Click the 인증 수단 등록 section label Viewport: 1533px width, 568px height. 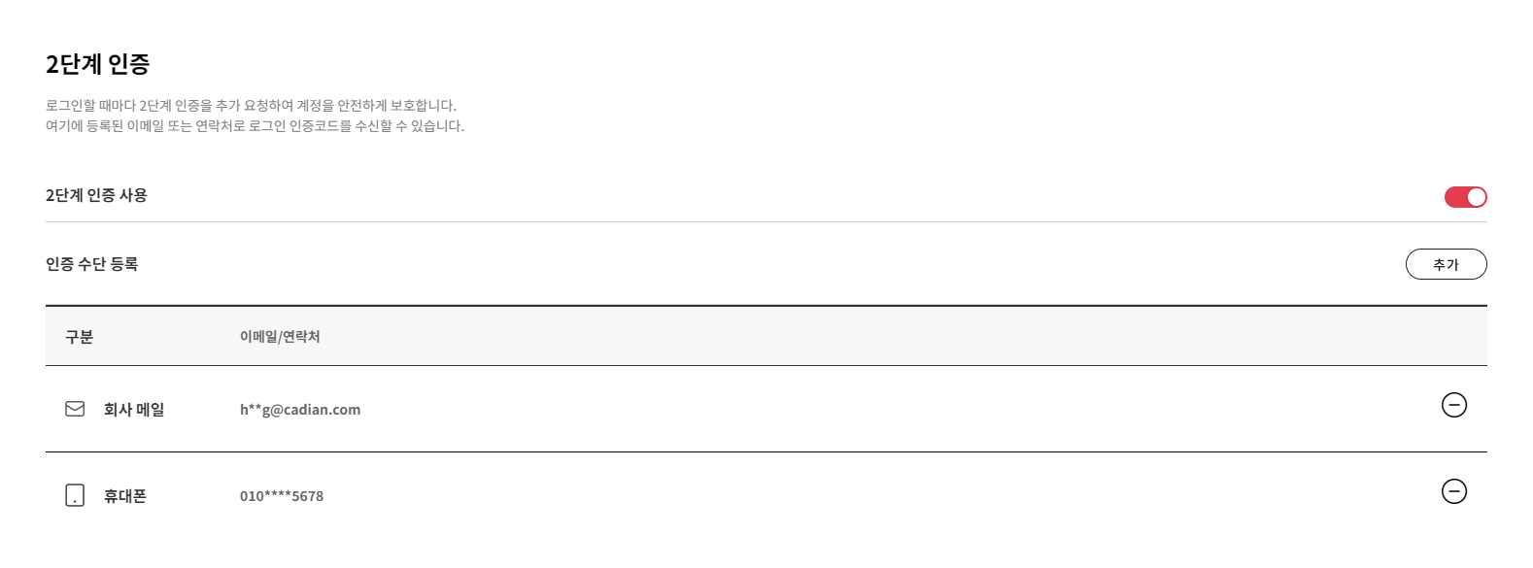(x=92, y=264)
